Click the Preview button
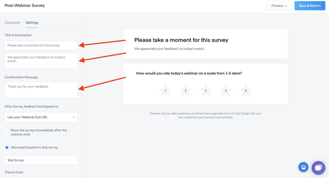This screenshot has width=329, height=178. point(279,6)
